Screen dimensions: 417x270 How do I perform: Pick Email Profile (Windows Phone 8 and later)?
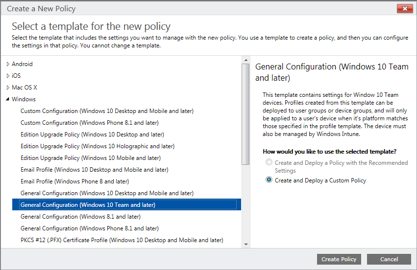74,181
